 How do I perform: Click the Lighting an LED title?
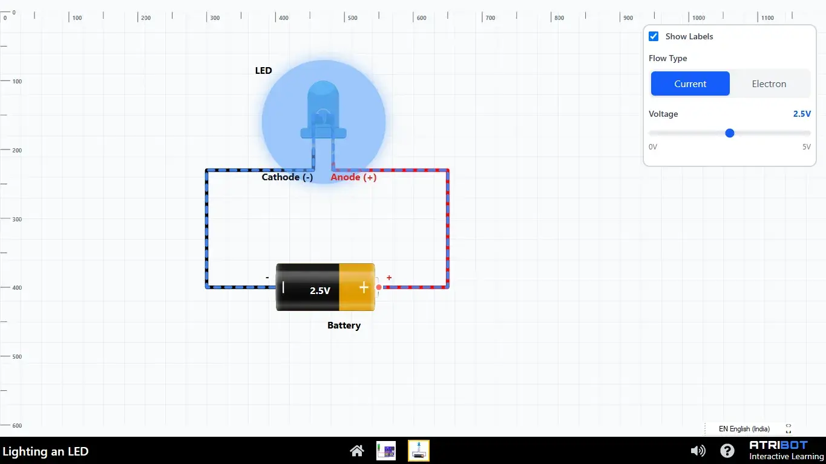(45, 451)
